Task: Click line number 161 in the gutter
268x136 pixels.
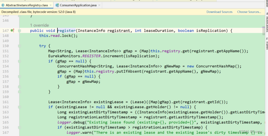Action: pos(5,102)
